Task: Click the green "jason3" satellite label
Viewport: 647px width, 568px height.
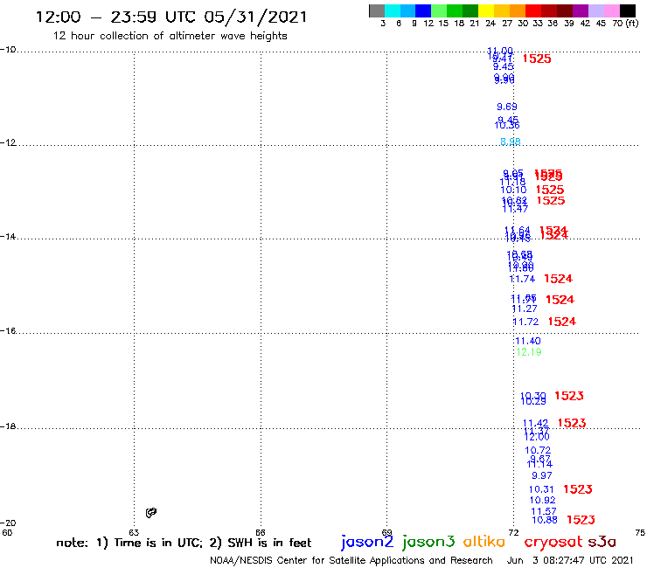Action: (428, 542)
